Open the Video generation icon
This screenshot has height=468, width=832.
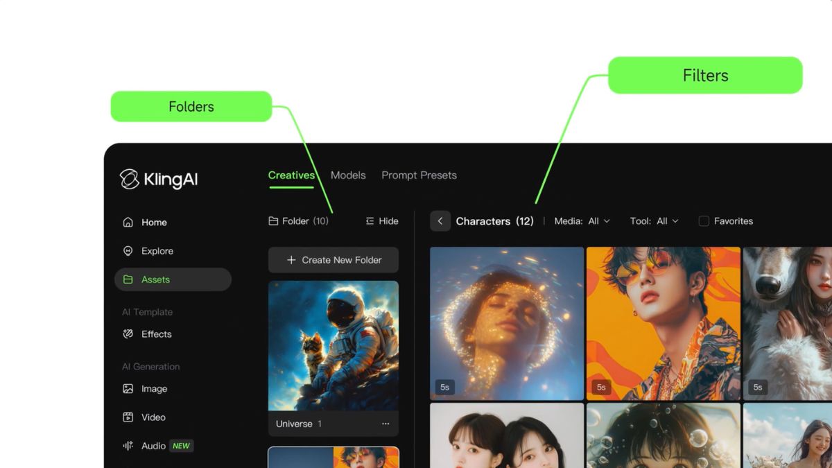click(128, 417)
